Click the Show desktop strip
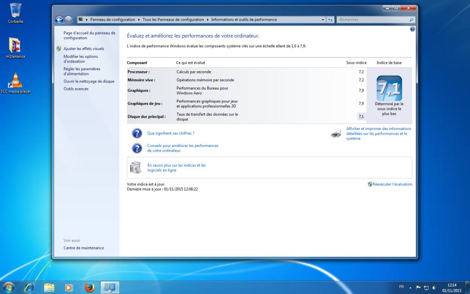 tap(468, 288)
